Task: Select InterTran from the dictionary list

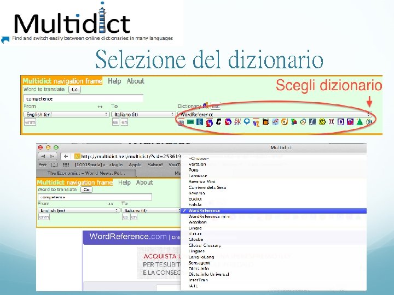Action: [x=198, y=280]
